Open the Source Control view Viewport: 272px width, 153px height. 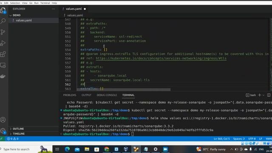3,32
